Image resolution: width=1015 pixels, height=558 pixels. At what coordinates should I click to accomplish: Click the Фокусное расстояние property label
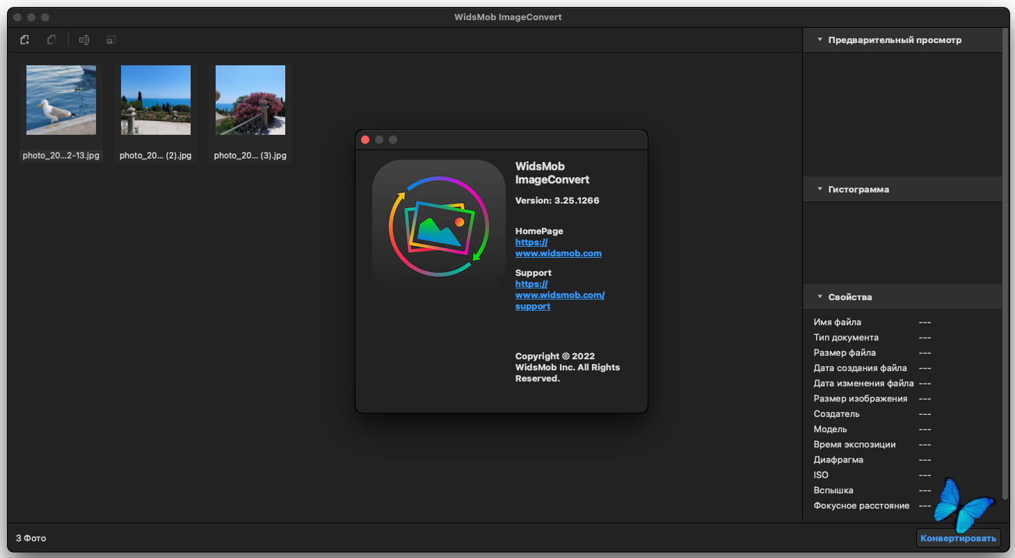(861, 506)
